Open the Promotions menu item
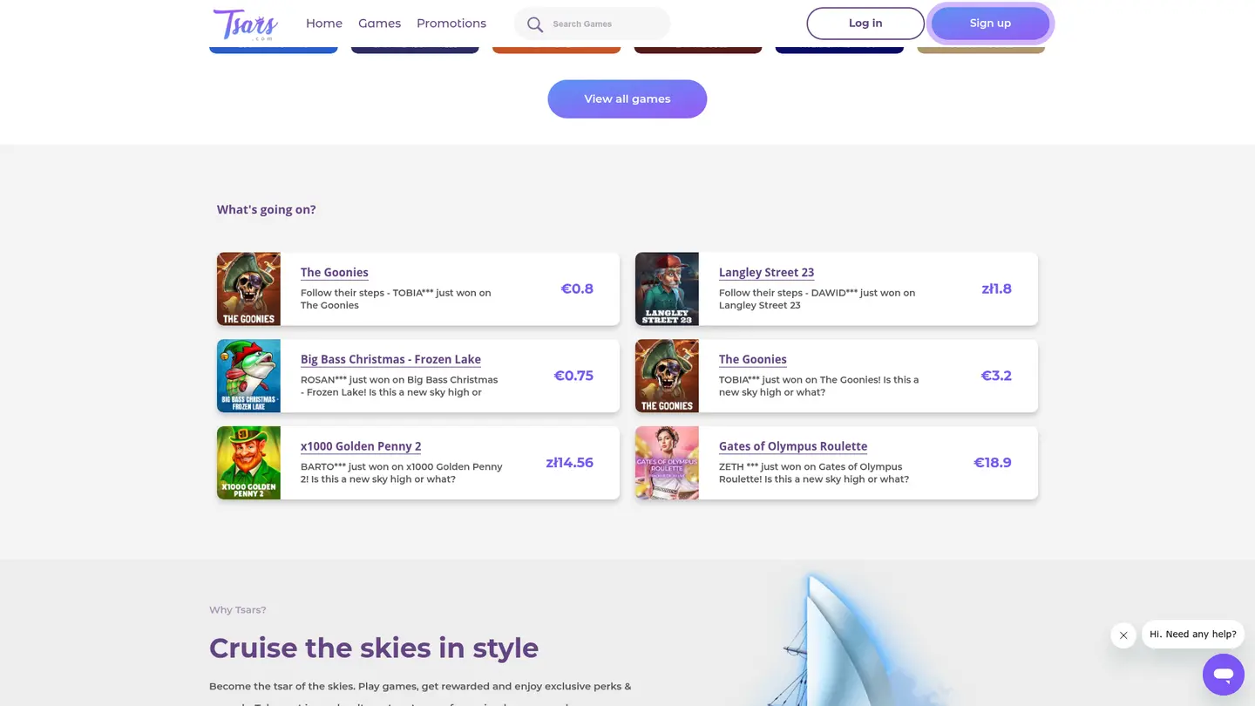This screenshot has height=706, width=1255. [x=451, y=24]
